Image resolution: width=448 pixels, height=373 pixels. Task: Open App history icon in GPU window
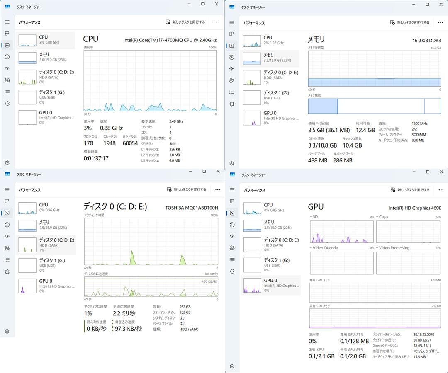point(232,225)
